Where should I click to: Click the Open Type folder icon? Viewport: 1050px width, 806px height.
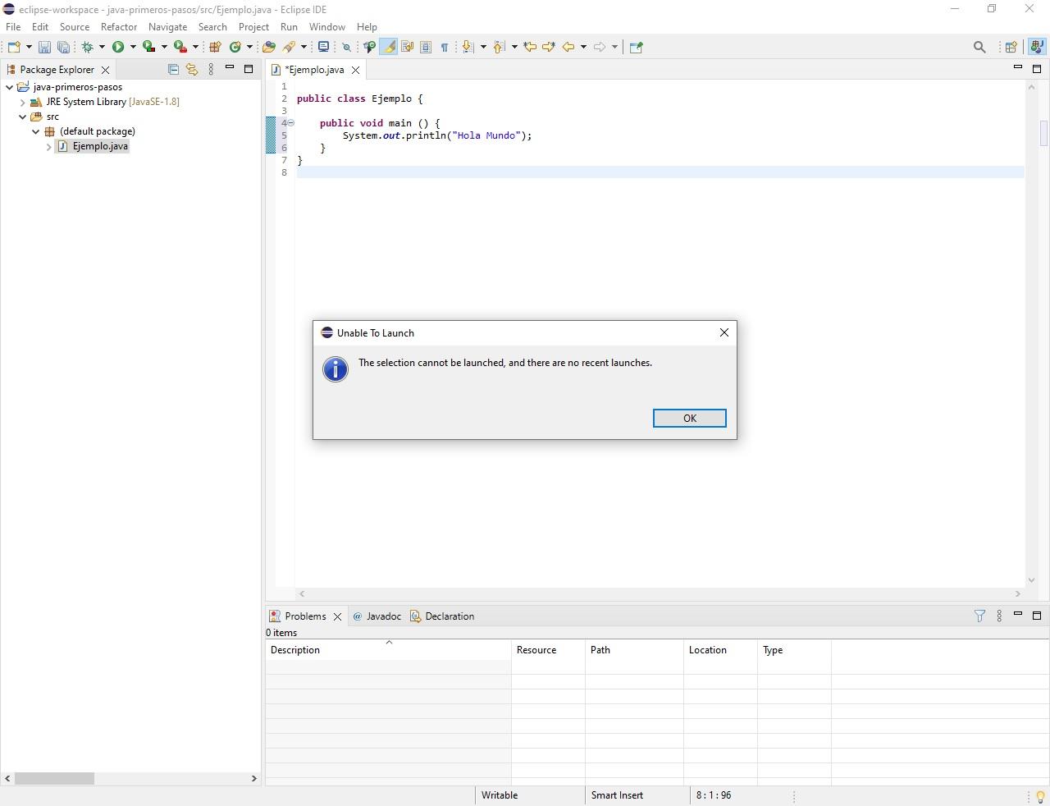point(268,47)
